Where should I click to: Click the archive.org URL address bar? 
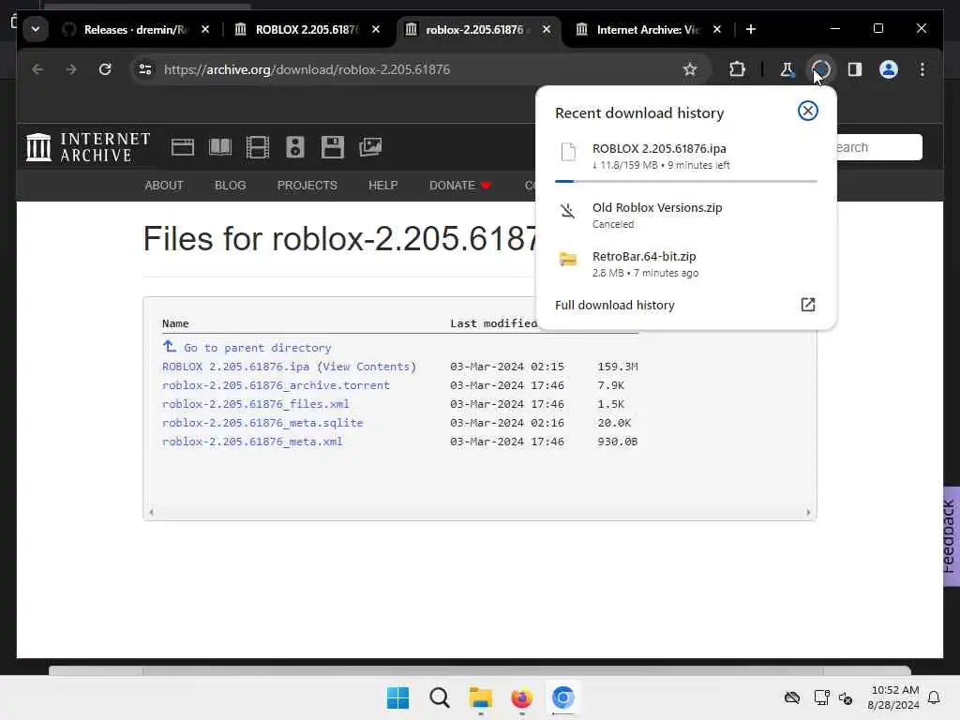coord(307,69)
